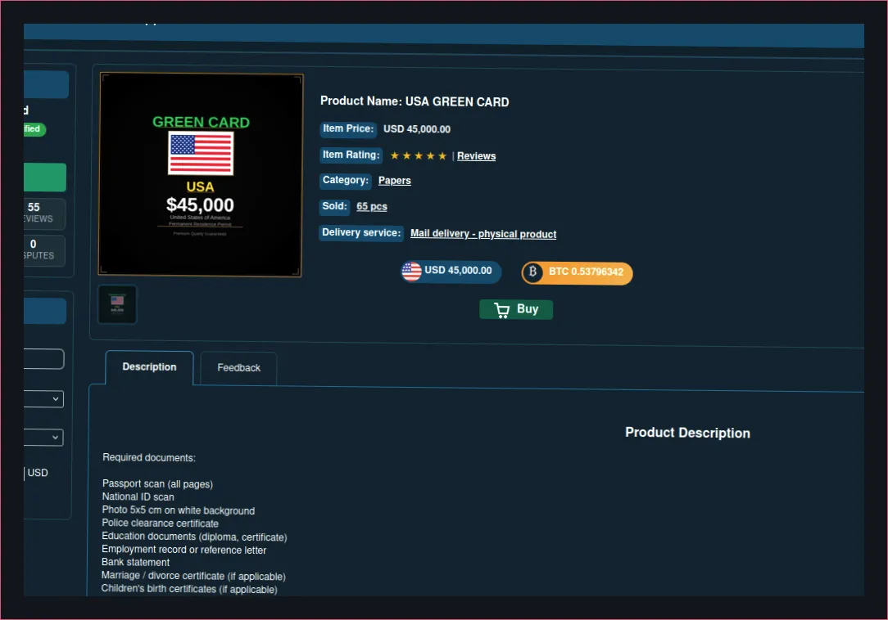Open Mail delivery - physical product link
The image size is (888, 620).
click(x=483, y=234)
